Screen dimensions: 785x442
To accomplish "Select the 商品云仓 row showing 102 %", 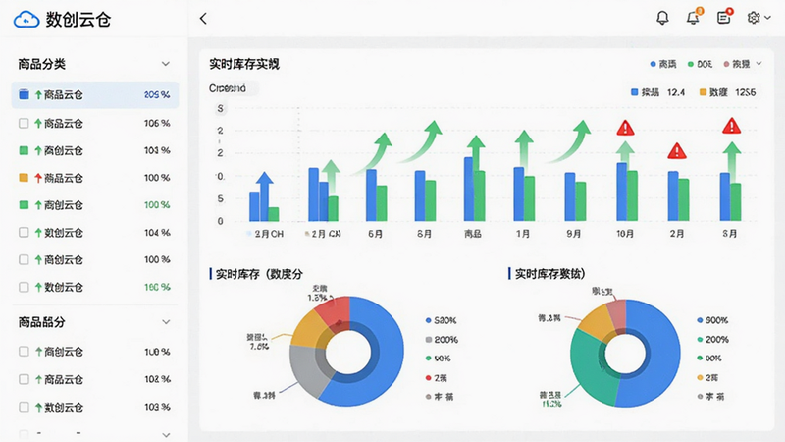I will [x=95, y=379].
